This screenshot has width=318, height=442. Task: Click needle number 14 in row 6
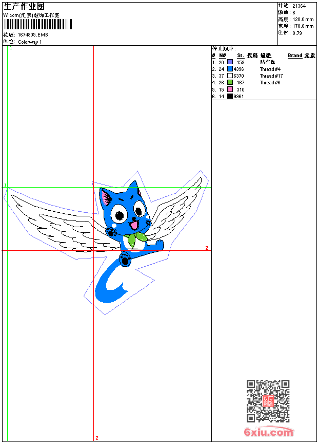[222, 97]
